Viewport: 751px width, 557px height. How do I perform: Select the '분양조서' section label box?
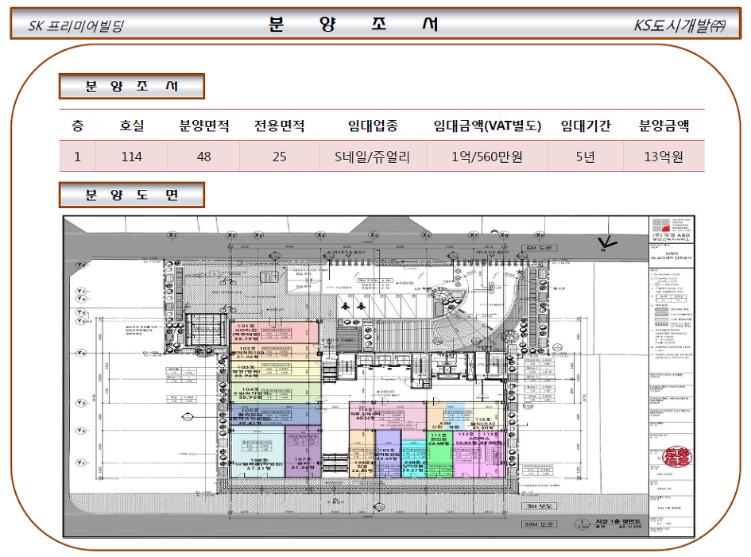click(x=132, y=86)
